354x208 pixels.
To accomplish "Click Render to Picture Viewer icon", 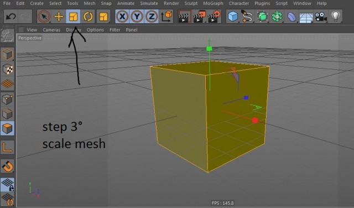I will coord(199,17).
